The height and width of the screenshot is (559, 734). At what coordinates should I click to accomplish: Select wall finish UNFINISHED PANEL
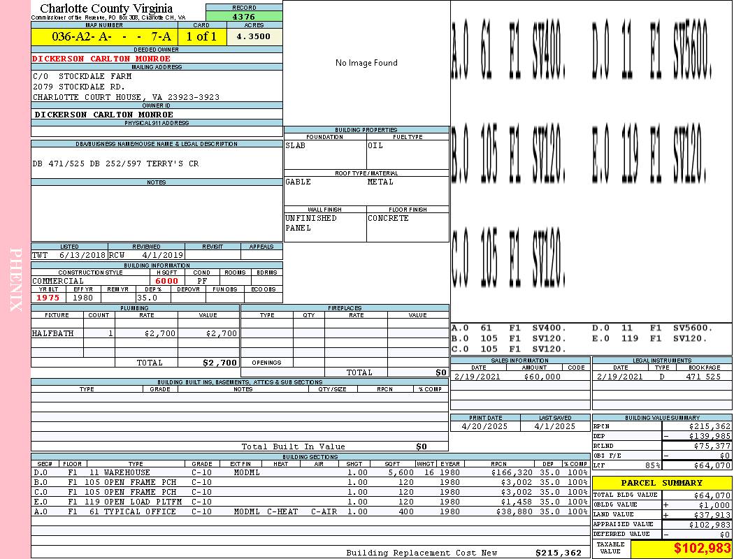[x=311, y=223]
